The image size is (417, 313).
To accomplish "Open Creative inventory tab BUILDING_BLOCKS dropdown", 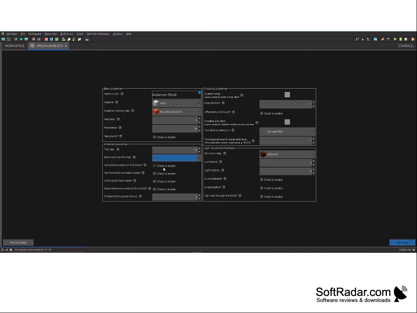I will (177, 112).
